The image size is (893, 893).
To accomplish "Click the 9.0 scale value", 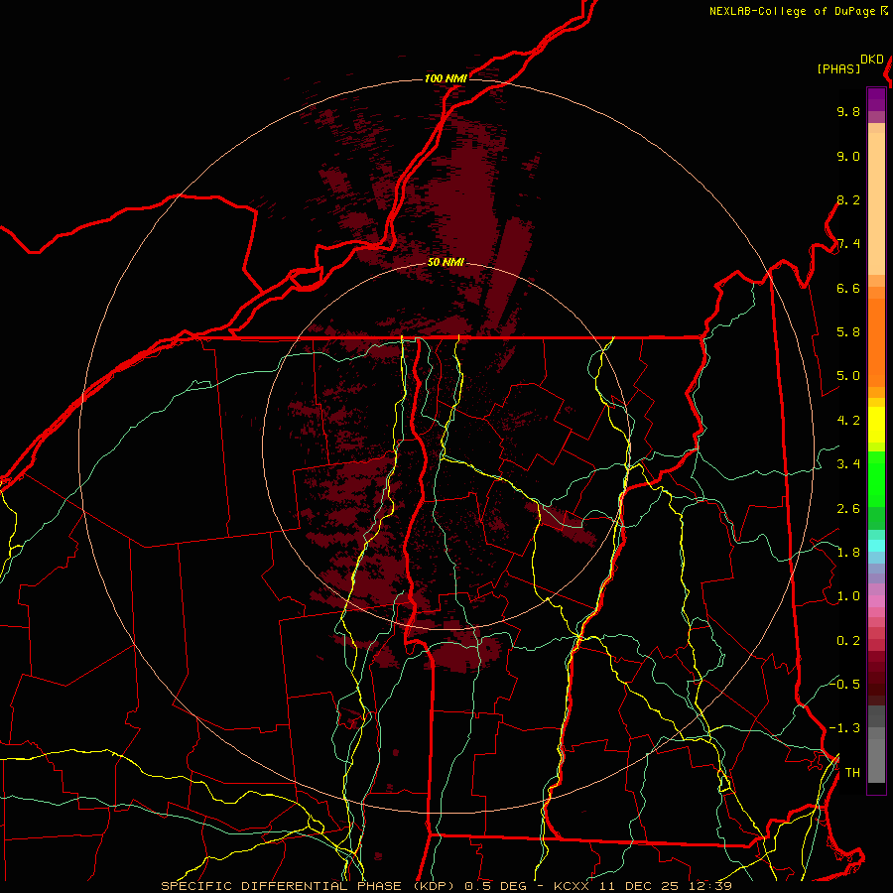I will pos(848,157).
